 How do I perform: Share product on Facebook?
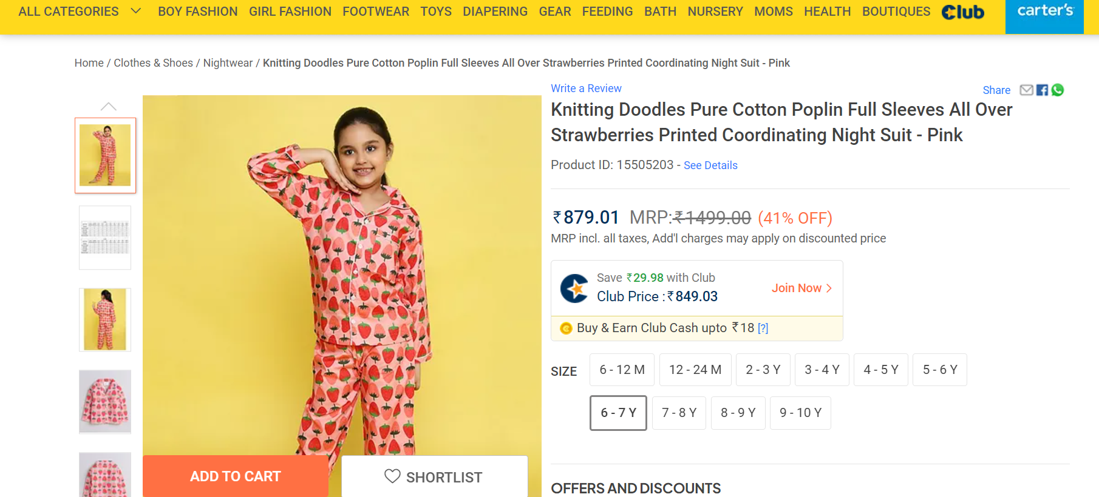pyautogui.click(x=1042, y=90)
